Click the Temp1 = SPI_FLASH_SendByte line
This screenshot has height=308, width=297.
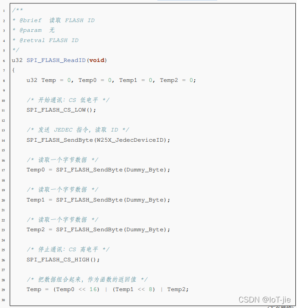click(x=98, y=200)
